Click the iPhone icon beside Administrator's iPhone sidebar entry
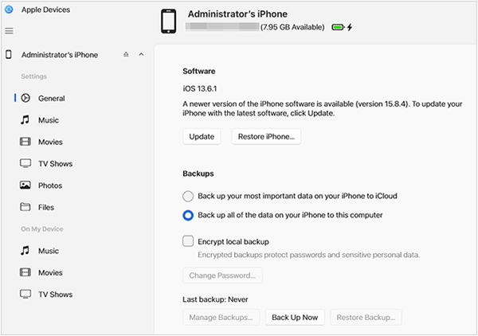This screenshot has width=478, height=336. tap(9, 54)
